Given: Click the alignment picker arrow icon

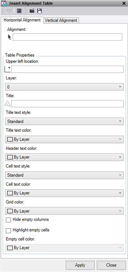Looking at the screenshot, I should [10, 37].
